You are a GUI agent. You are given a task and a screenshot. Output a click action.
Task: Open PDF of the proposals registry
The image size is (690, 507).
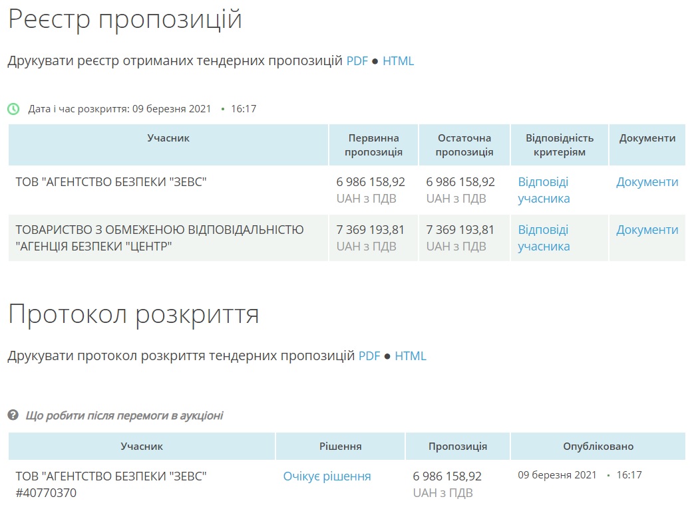[x=357, y=61]
